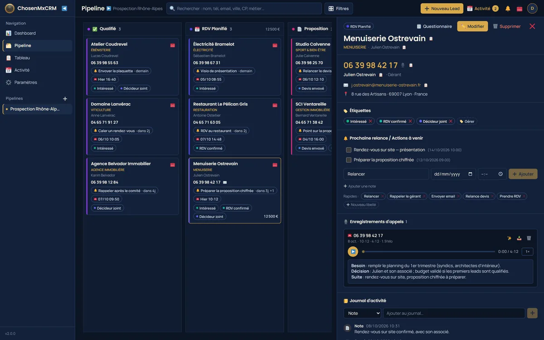Collapse the sidebar with the arrow icon
Viewport: 544px width, 340px height.
64,8
